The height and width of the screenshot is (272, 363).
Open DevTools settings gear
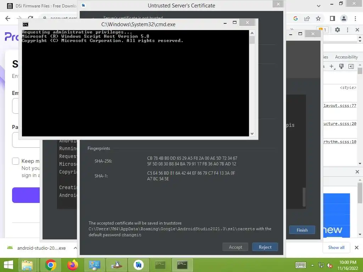pyautogui.click(x=337, y=30)
